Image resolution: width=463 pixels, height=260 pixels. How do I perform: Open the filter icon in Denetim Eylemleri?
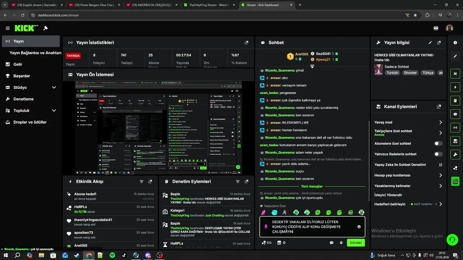click(x=238, y=182)
